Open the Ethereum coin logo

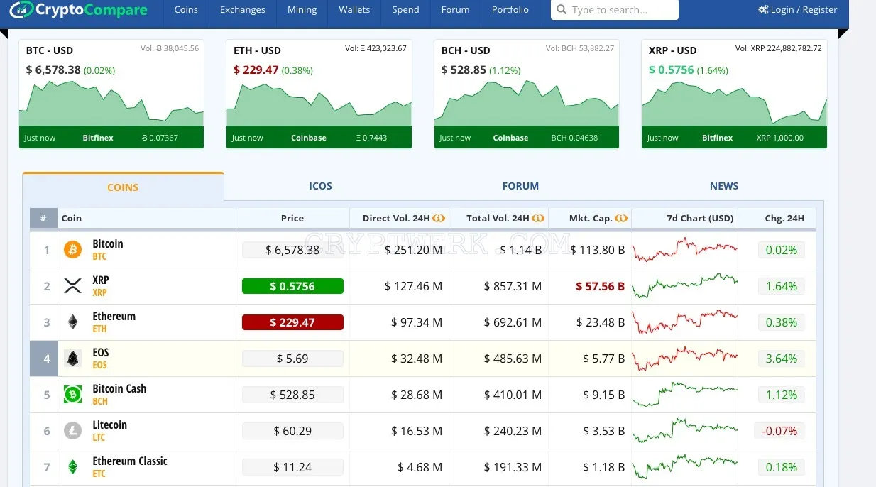coord(72,322)
